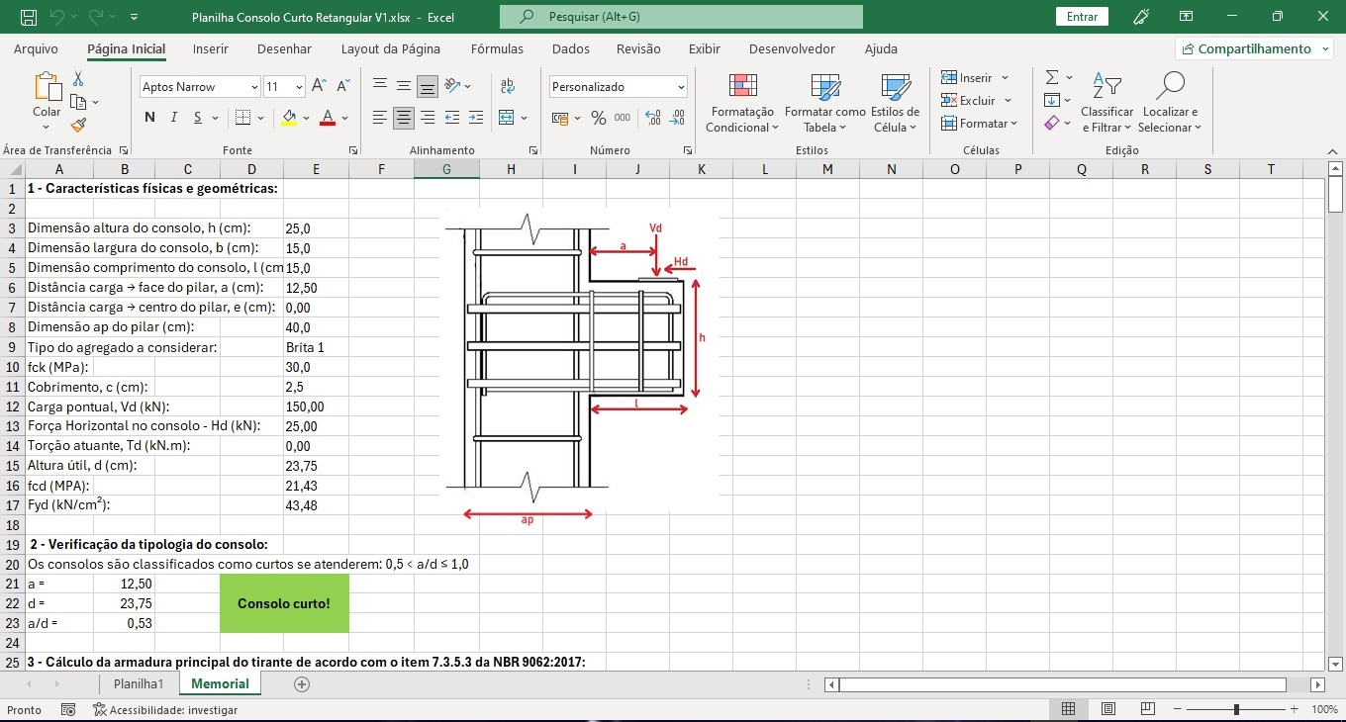The width and height of the screenshot is (1346, 722).
Task: Toggle bold formatting
Action: [150, 118]
